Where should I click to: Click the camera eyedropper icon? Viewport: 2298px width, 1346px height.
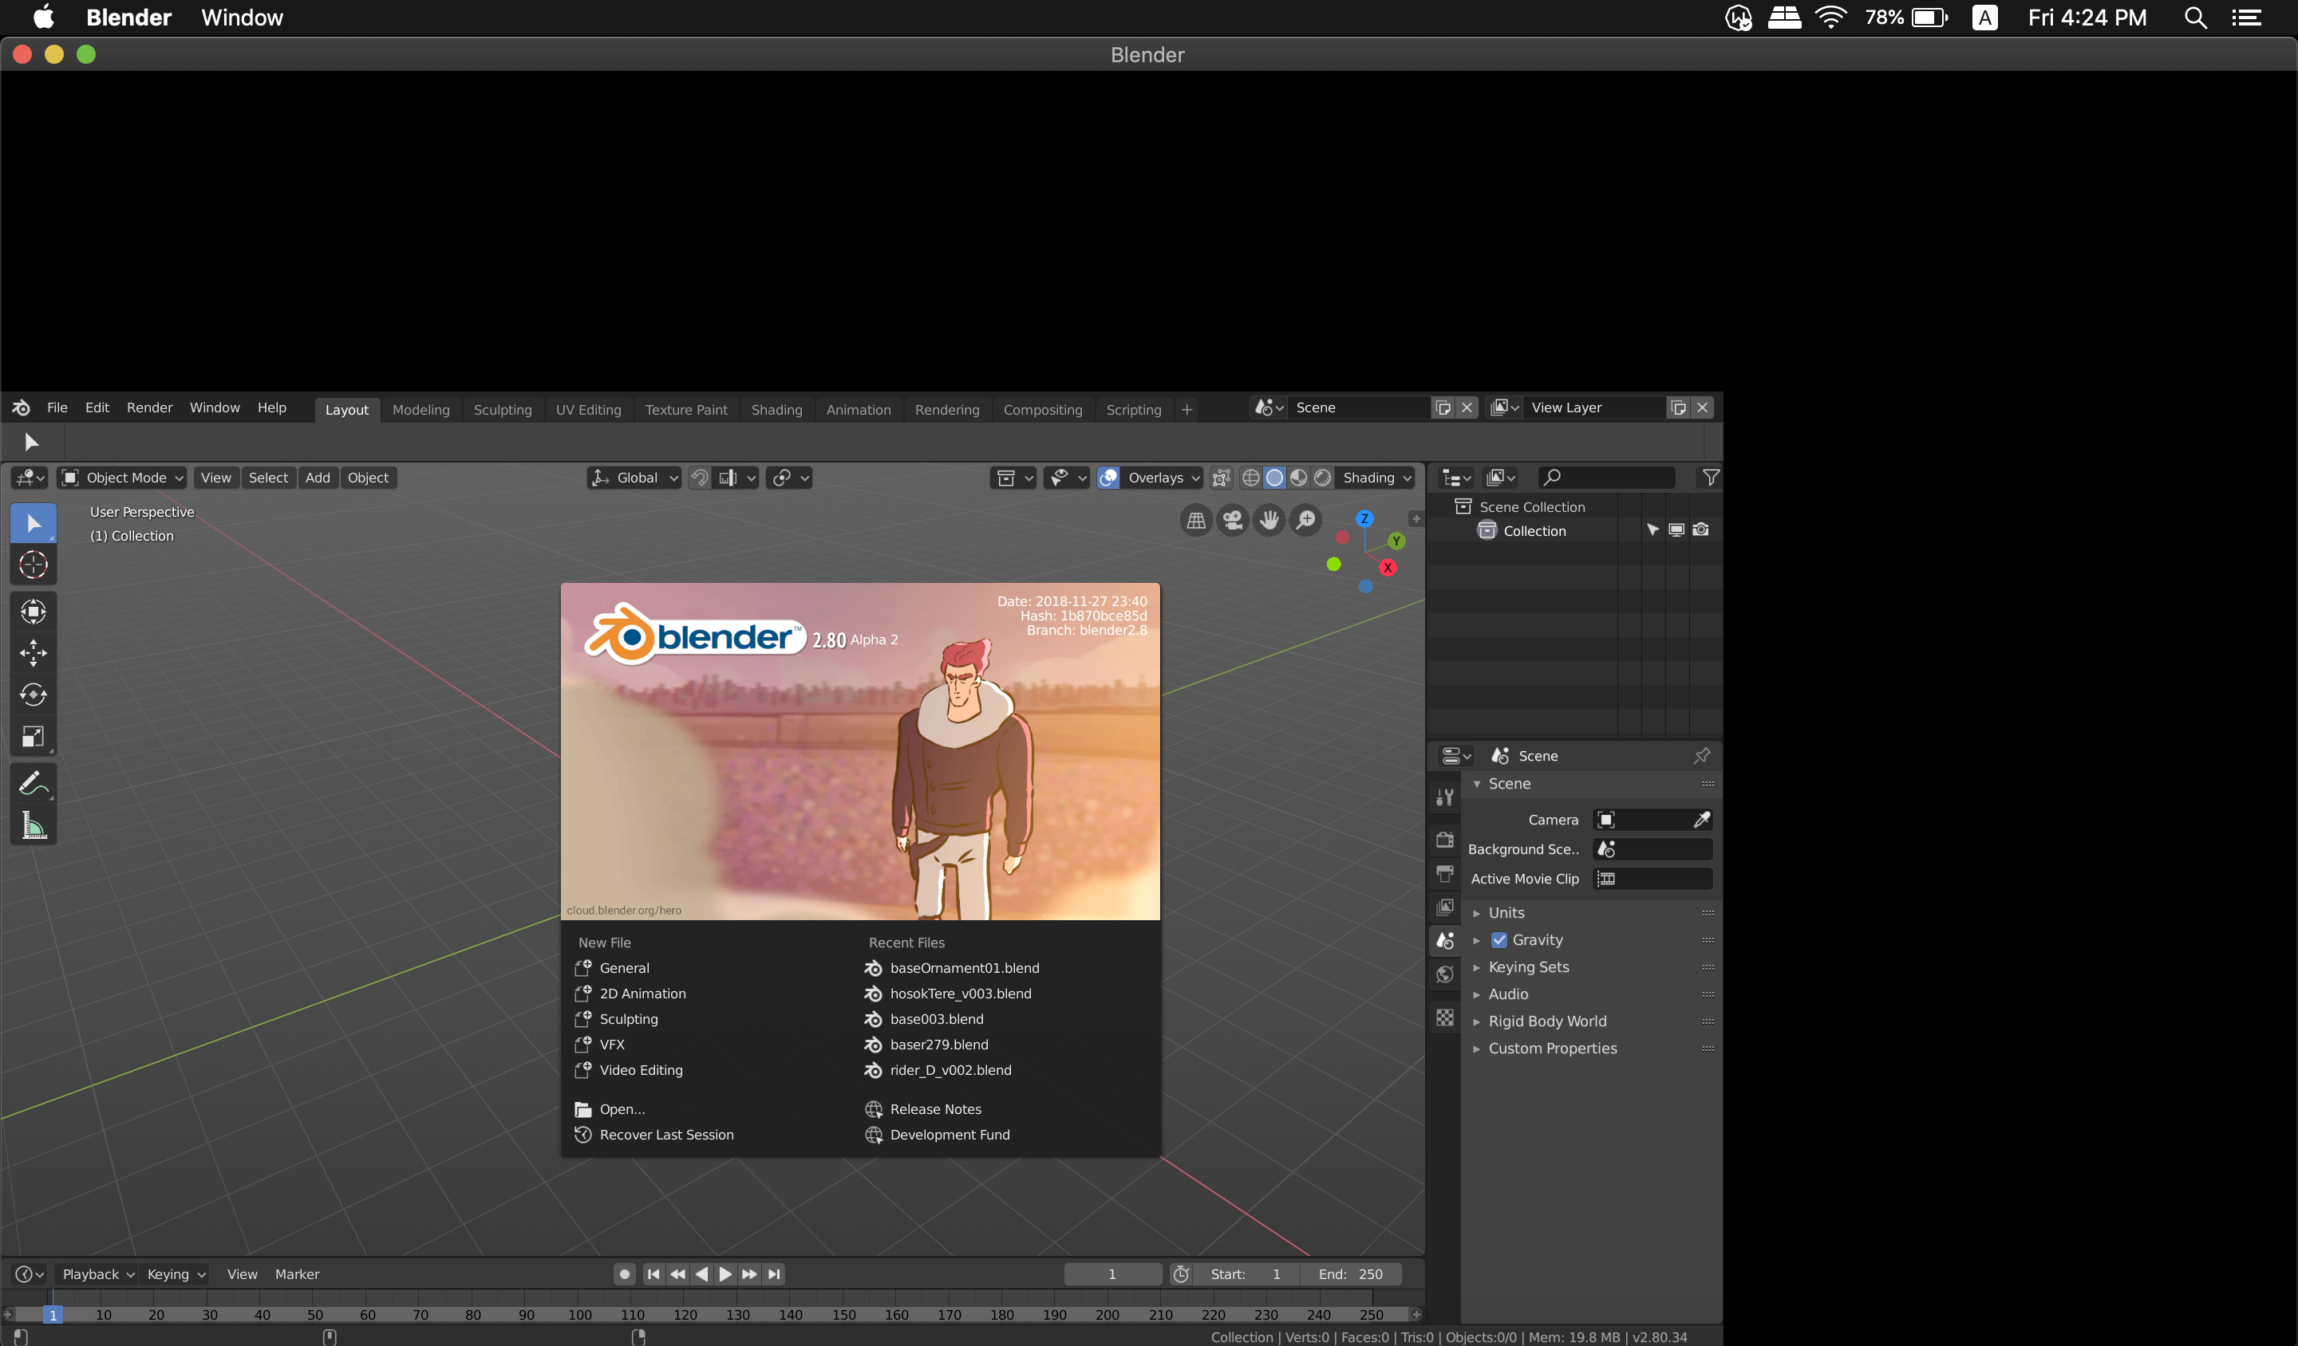1702,819
